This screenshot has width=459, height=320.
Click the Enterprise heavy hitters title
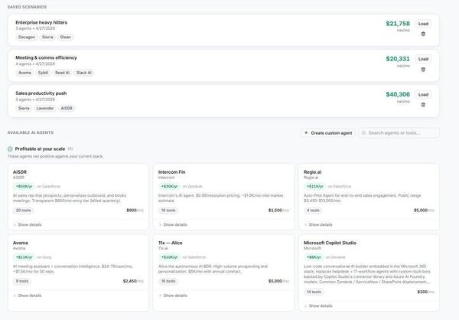(41, 22)
